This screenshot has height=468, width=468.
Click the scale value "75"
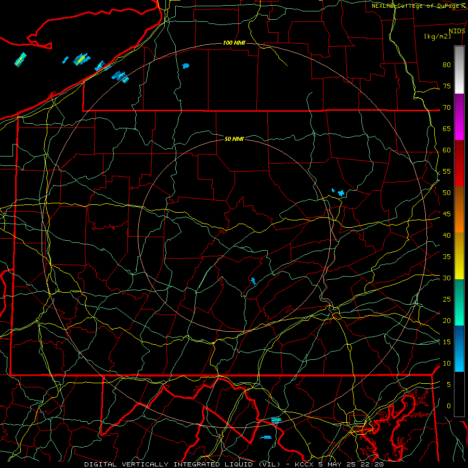(447, 86)
